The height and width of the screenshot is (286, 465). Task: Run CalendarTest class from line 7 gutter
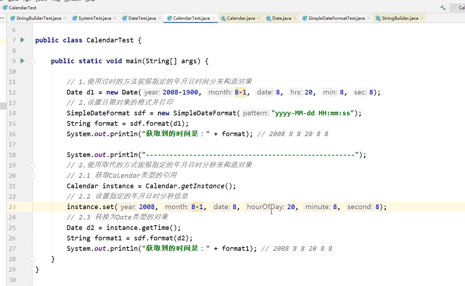[x=23, y=40]
